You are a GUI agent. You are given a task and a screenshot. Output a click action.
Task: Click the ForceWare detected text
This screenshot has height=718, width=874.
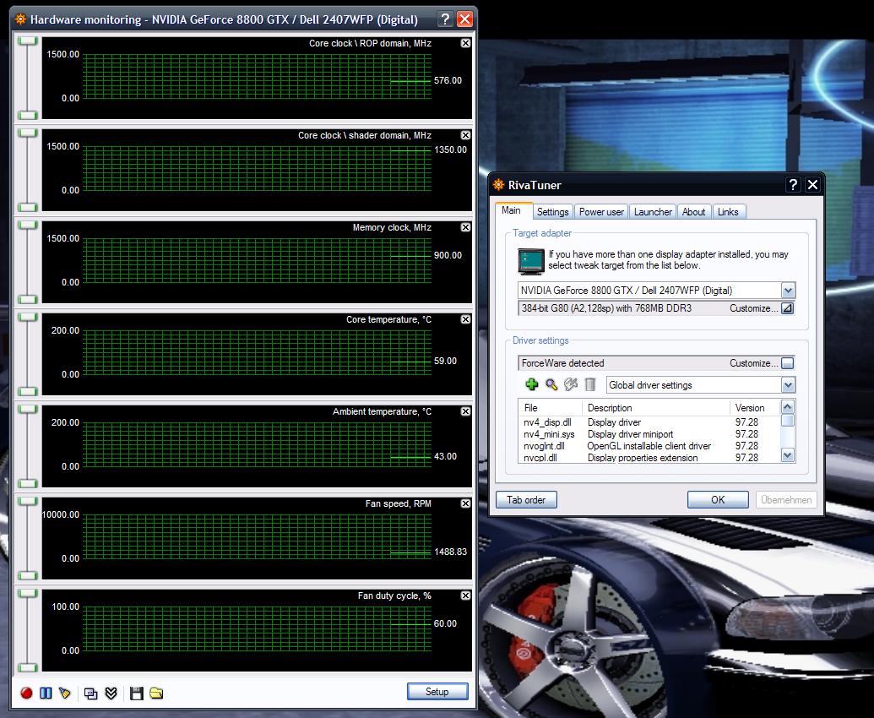pos(563,363)
